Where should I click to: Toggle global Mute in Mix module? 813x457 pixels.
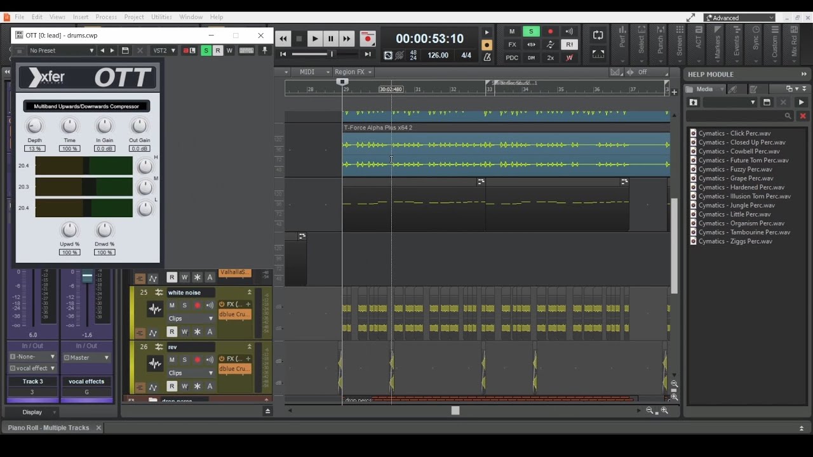pyautogui.click(x=512, y=32)
